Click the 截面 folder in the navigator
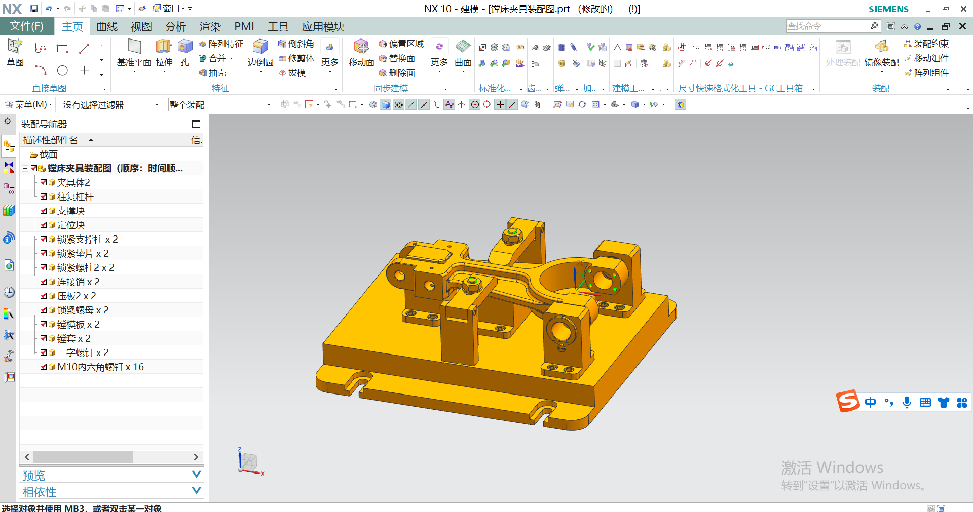 click(44, 154)
